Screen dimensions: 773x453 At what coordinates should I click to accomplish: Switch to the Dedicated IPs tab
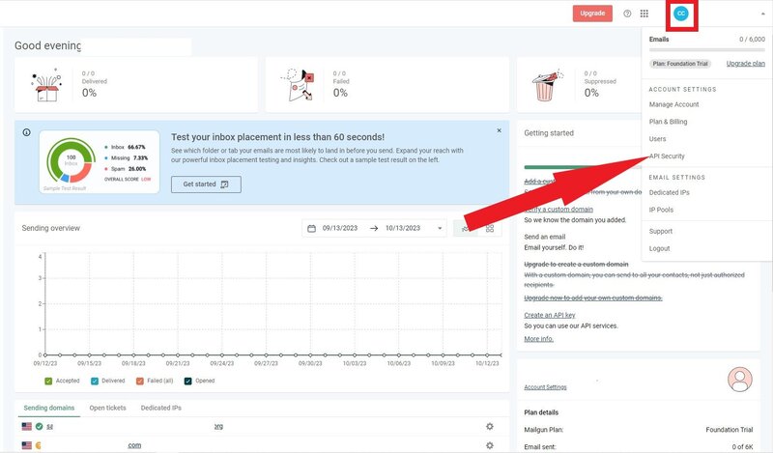point(160,408)
